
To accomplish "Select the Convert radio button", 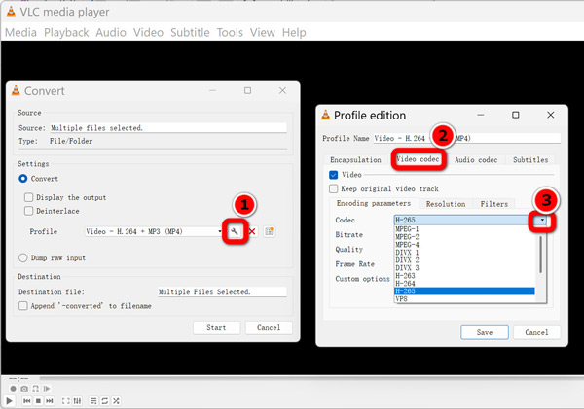I will pos(23,179).
